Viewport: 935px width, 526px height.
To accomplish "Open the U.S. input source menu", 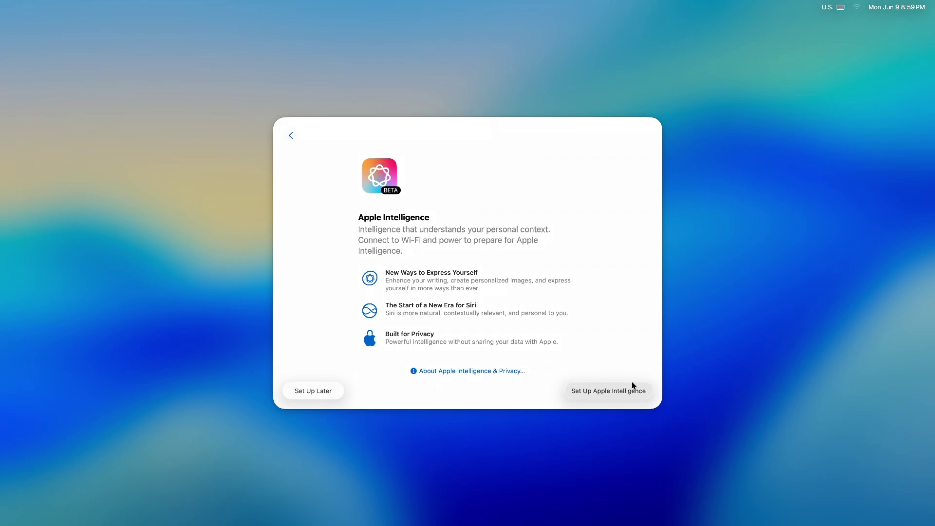I will 827,7.
